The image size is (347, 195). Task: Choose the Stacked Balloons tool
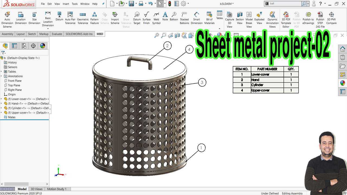point(184,18)
